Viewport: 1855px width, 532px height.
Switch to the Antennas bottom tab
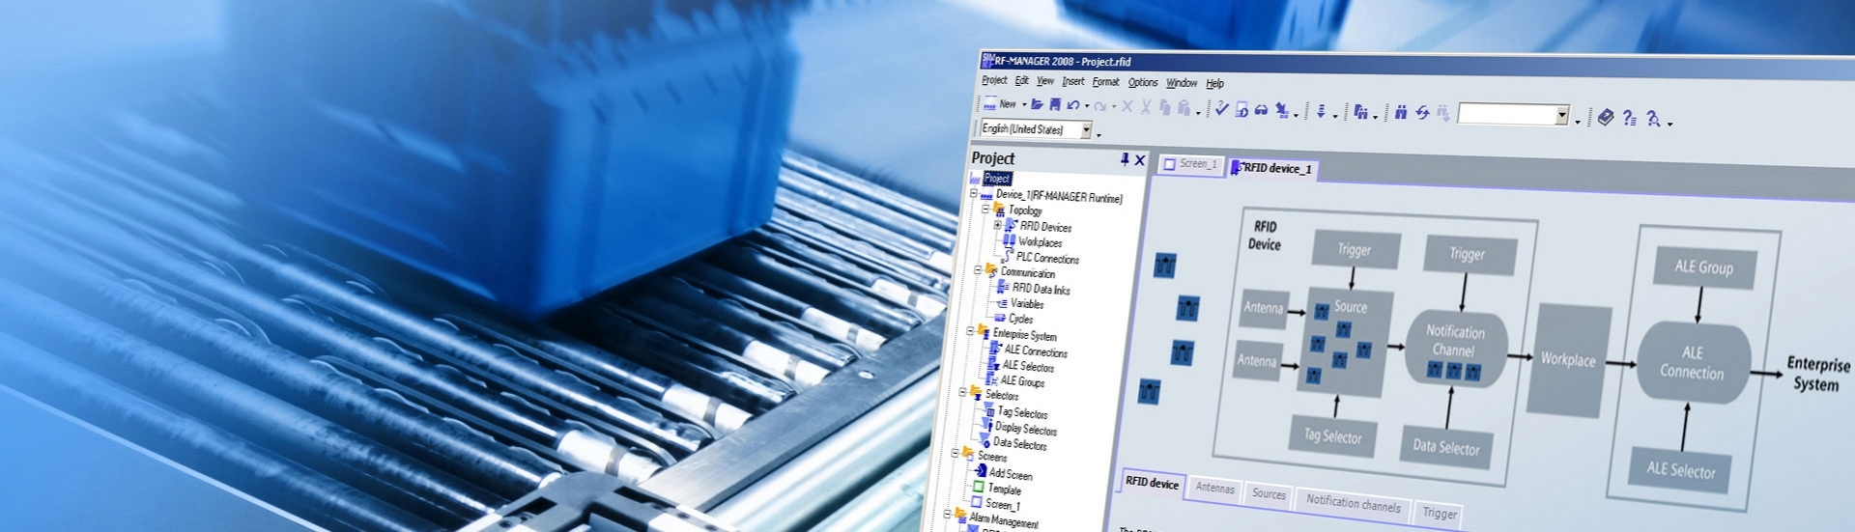(1214, 488)
